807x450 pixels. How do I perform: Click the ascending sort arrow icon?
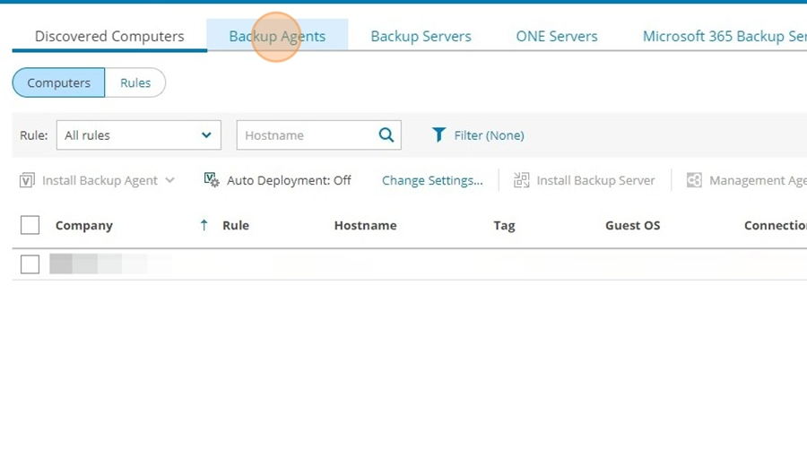204,225
